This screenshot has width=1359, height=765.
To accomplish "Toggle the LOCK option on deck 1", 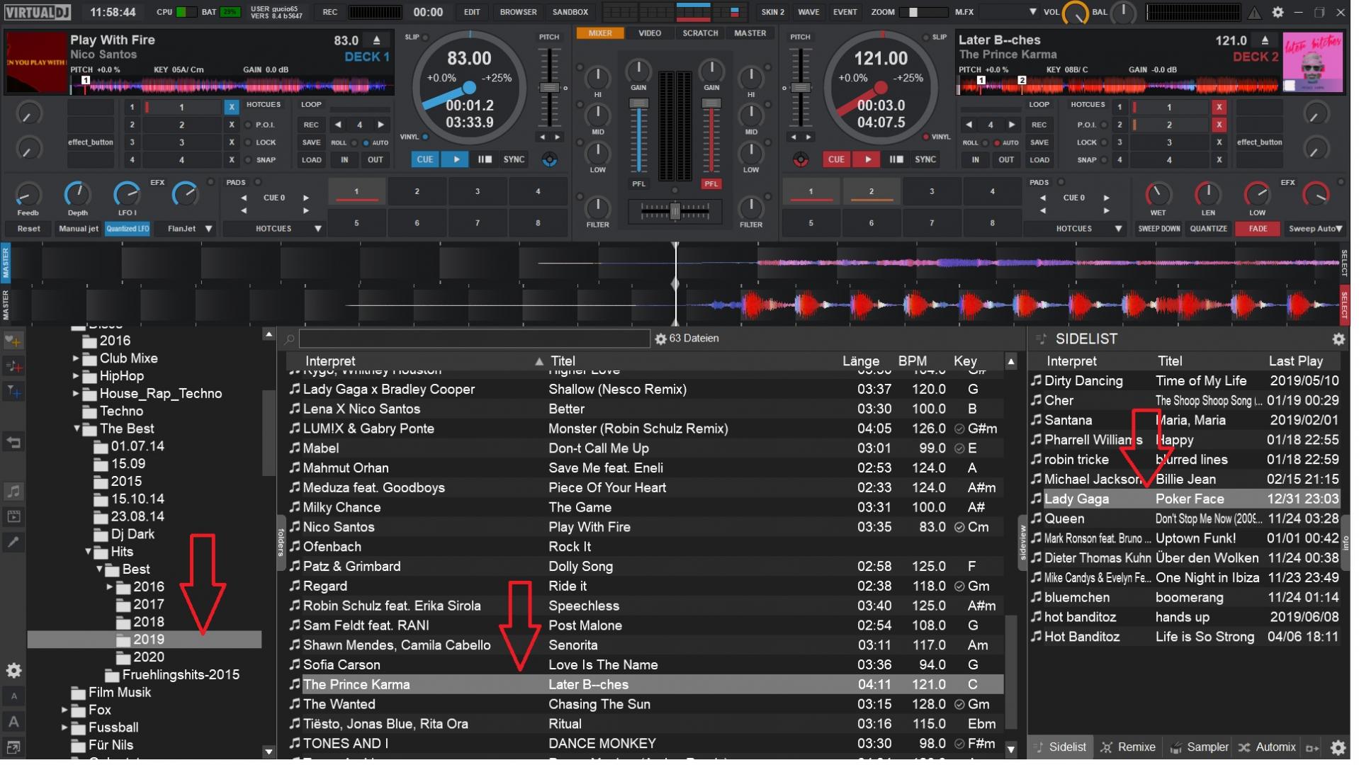I will click(x=262, y=143).
